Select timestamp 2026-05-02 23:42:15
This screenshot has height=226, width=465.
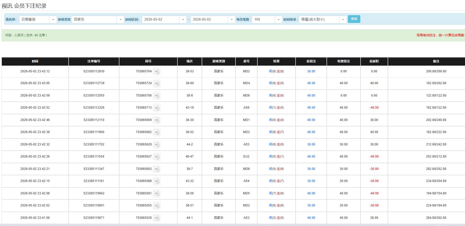35,181
